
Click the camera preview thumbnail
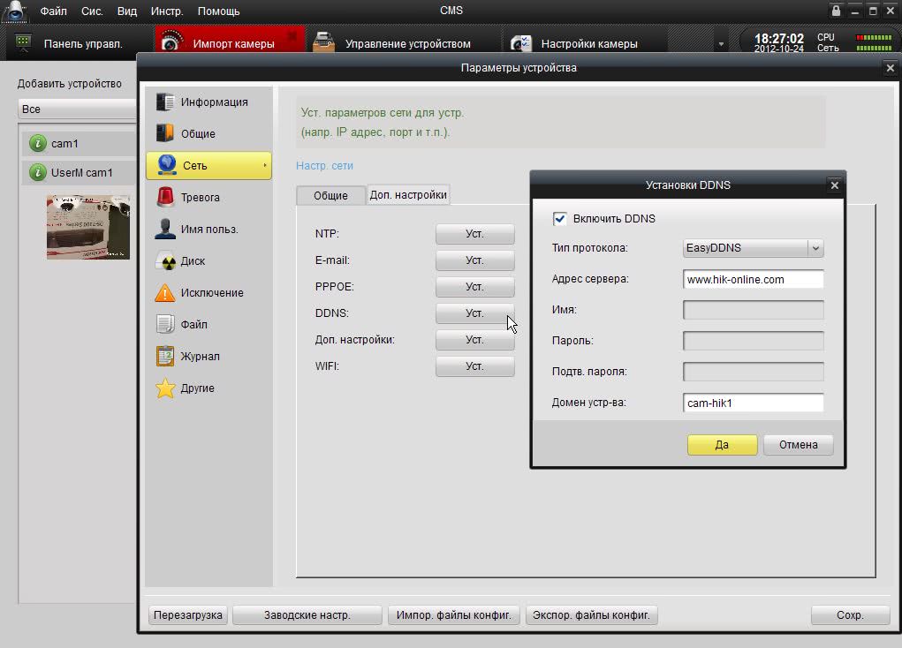pos(88,227)
